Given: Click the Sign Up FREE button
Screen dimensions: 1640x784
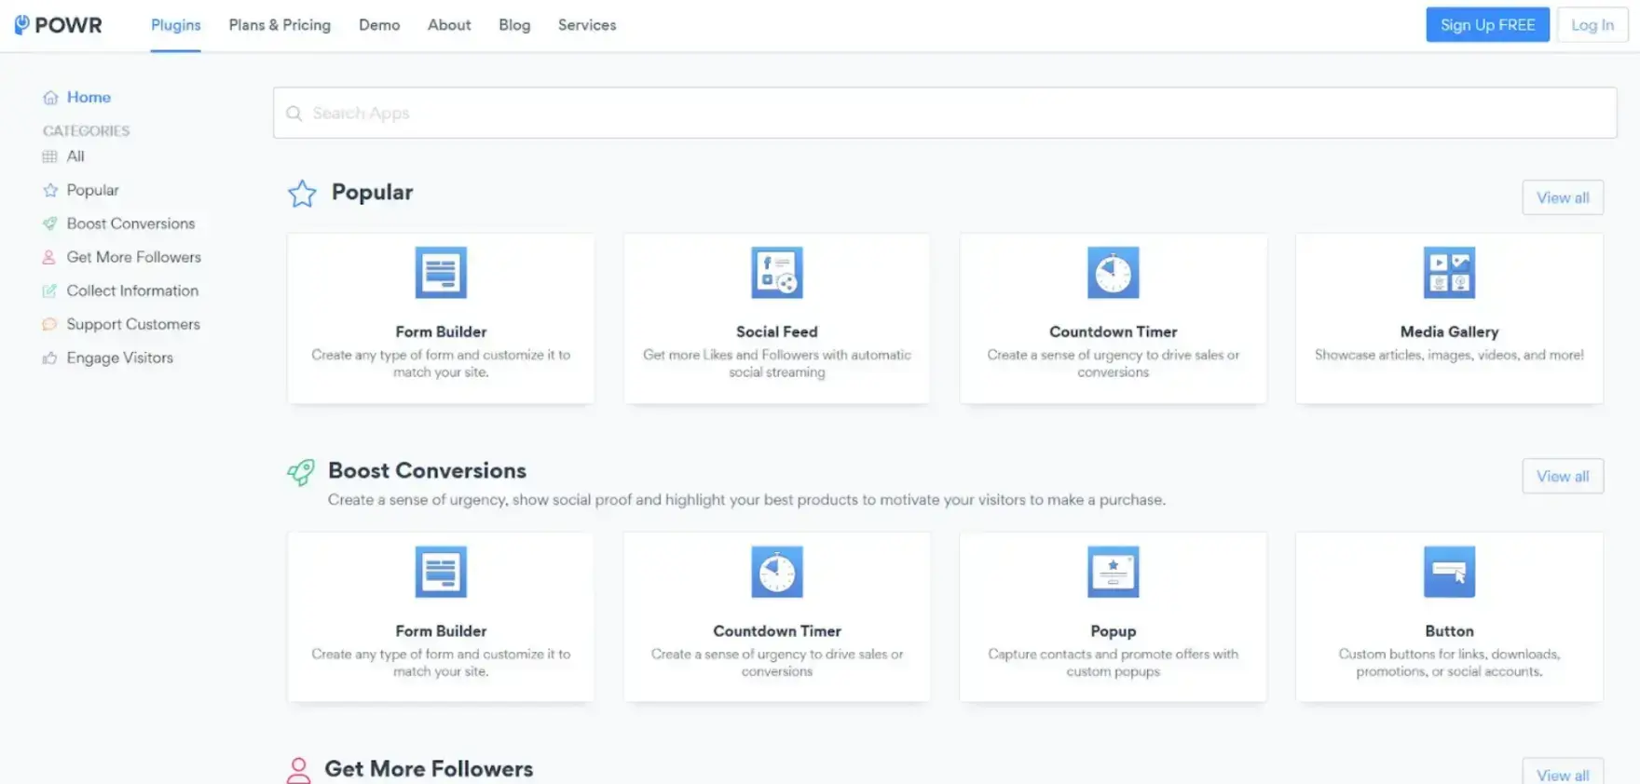Looking at the screenshot, I should click(1487, 25).
